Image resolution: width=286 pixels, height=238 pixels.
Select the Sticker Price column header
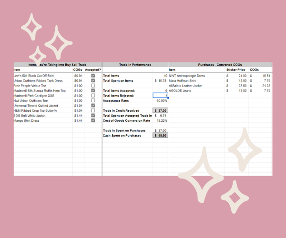tap(235, 70)
